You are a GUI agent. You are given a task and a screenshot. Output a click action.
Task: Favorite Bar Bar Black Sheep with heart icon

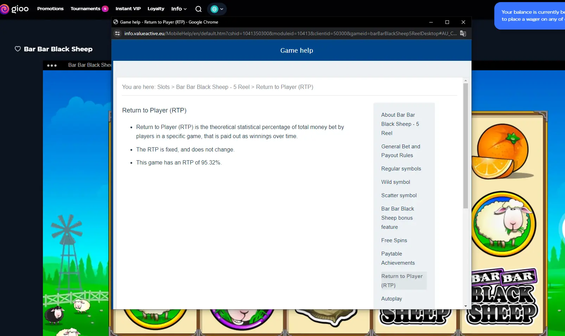18,49
